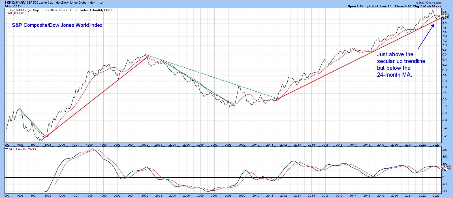Image resolution: width=453 pixels, height=198 pixels.
Task: Click year 2023 on the bottom KST time axis
Action: [x=436, y=195]
